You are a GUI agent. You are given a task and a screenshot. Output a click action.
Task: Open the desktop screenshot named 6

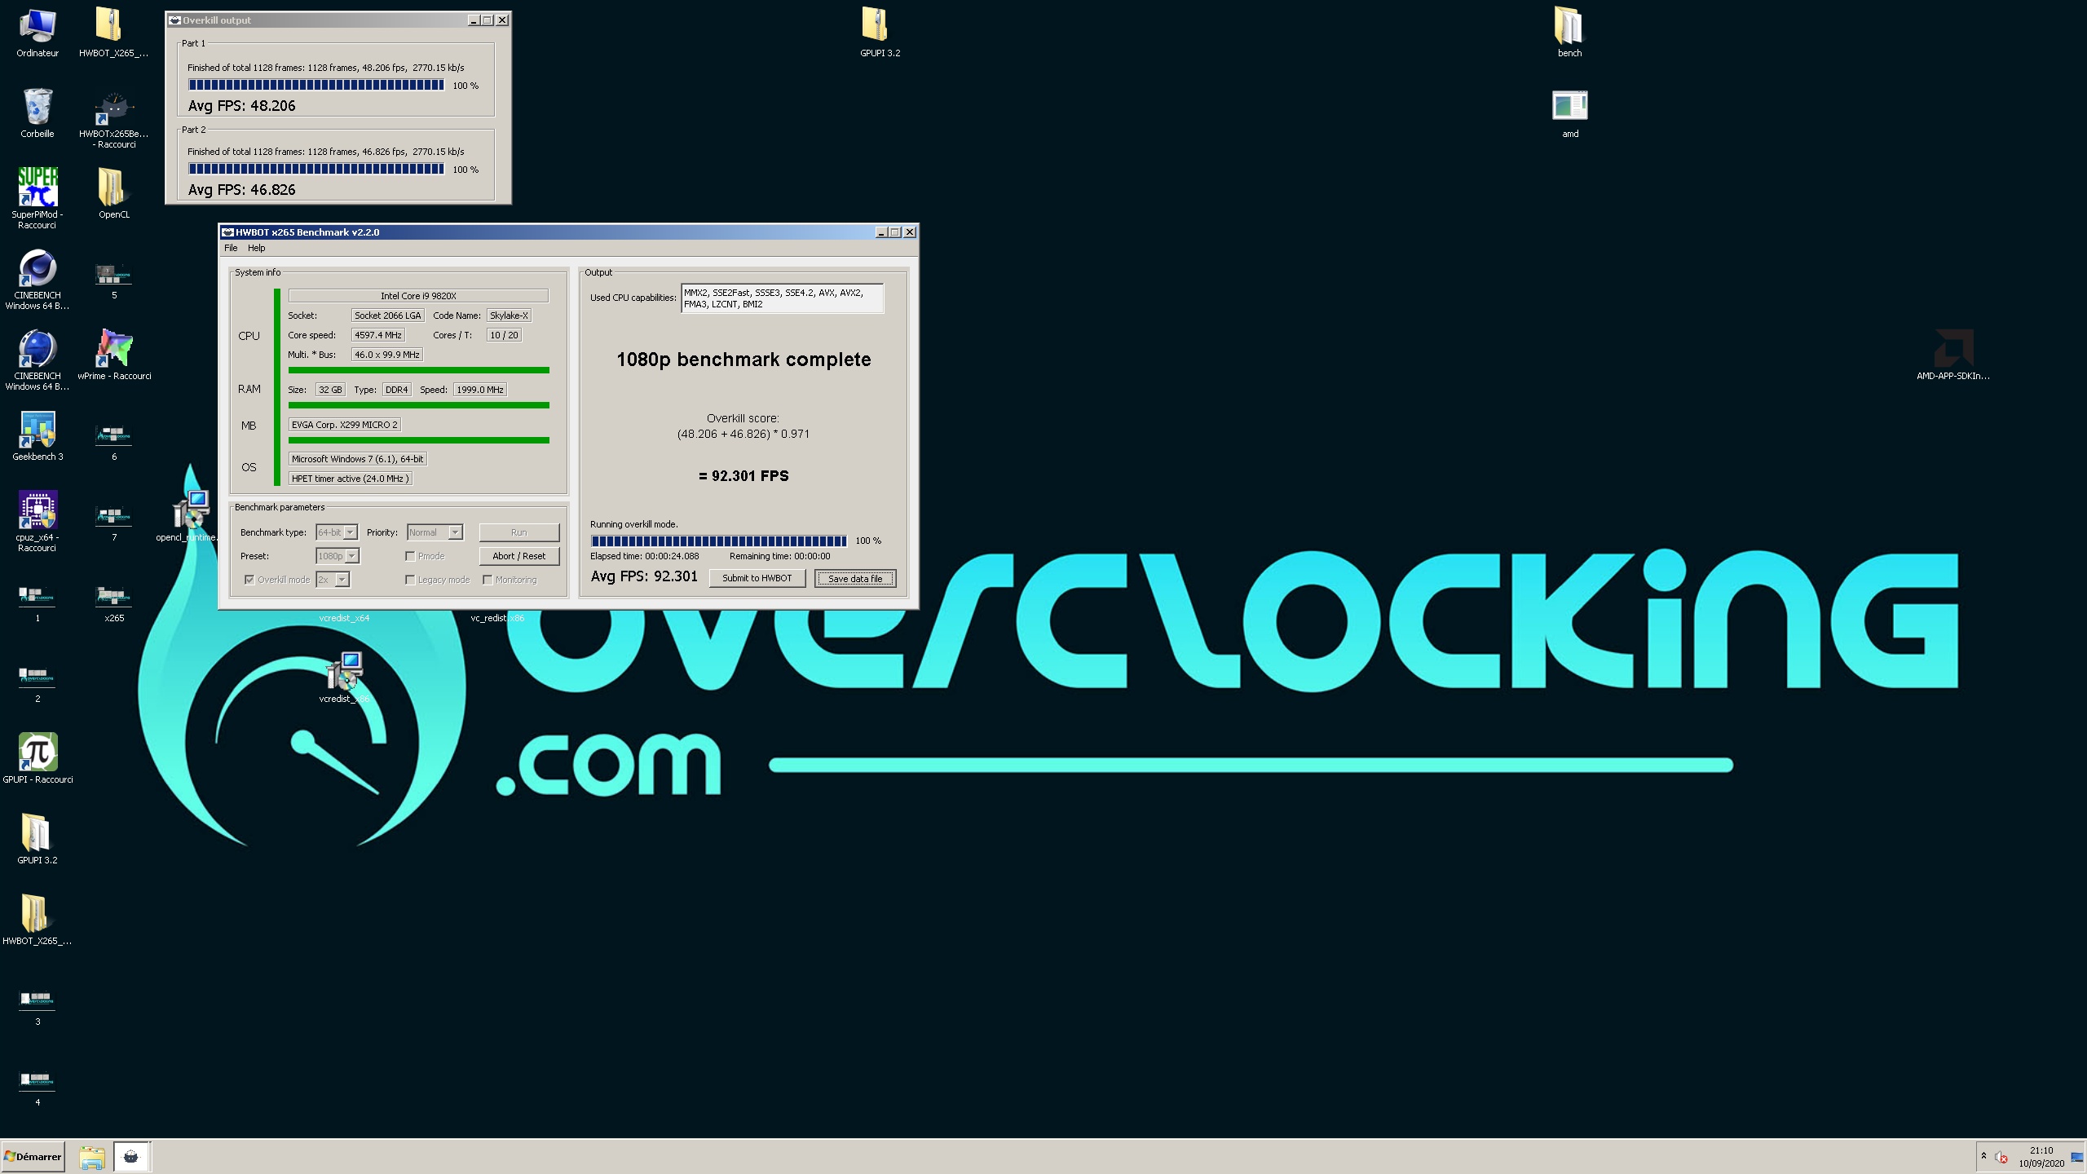114,441
